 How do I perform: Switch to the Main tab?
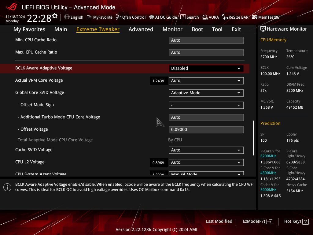coord(61,29)
